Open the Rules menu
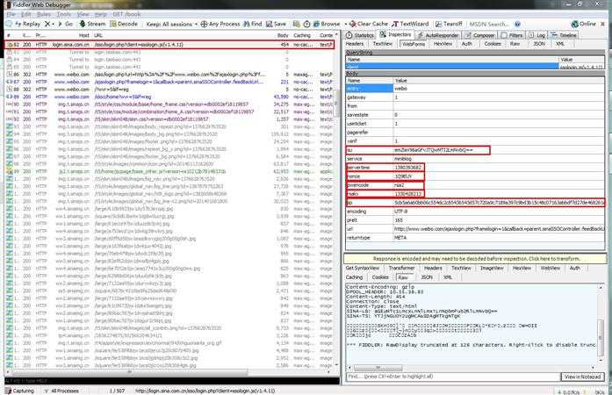The width and height of the screenshot is (612, 395). (x=44, y=14)
